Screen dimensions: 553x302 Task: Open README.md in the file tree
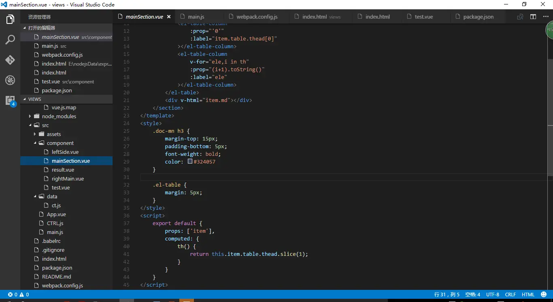point(66,276)
